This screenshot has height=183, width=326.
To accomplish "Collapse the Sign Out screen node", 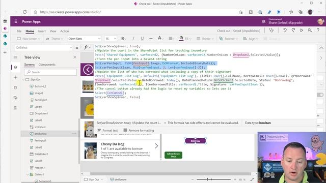I will tap(23, 80).
